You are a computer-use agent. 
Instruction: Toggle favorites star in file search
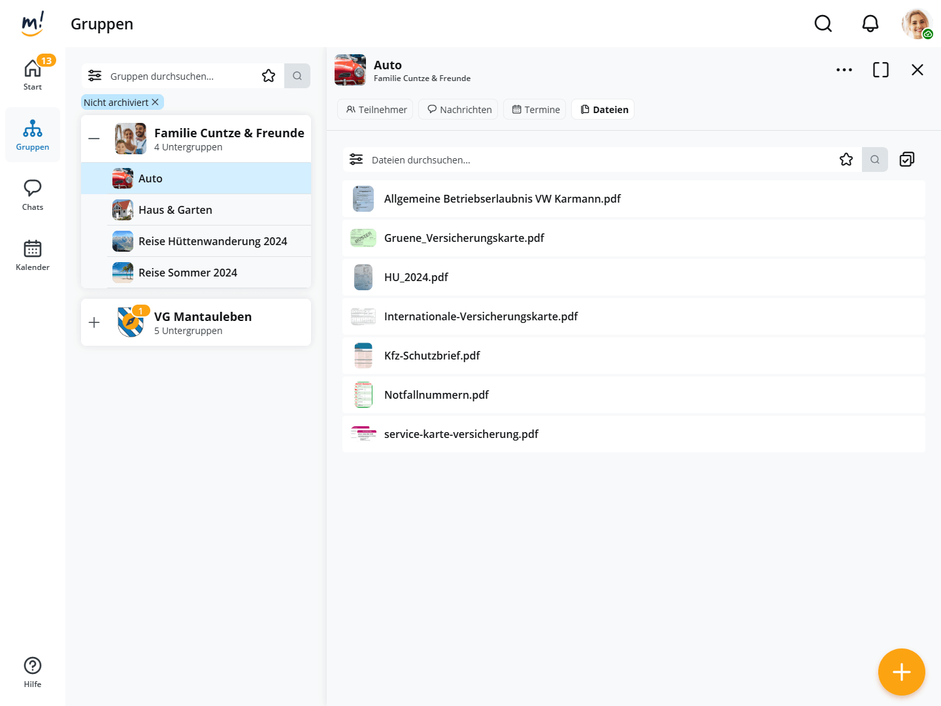[x=846, y=160]
